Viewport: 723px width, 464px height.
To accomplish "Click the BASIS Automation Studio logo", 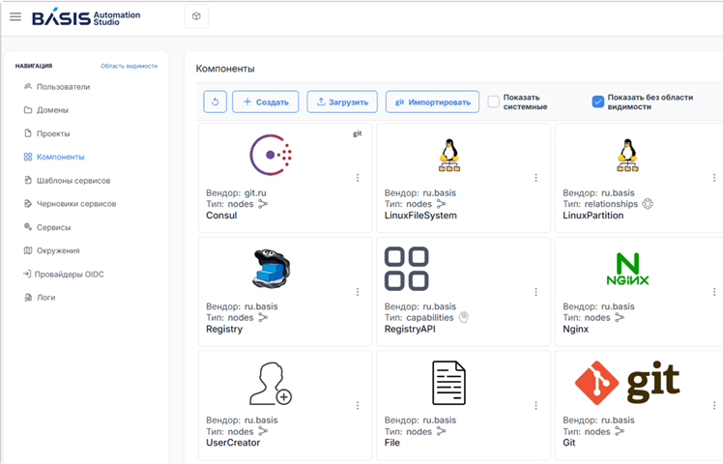I will pos(86,17).
